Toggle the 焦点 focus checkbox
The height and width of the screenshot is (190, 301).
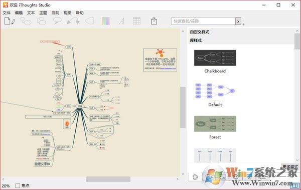[x=18, y=185]
